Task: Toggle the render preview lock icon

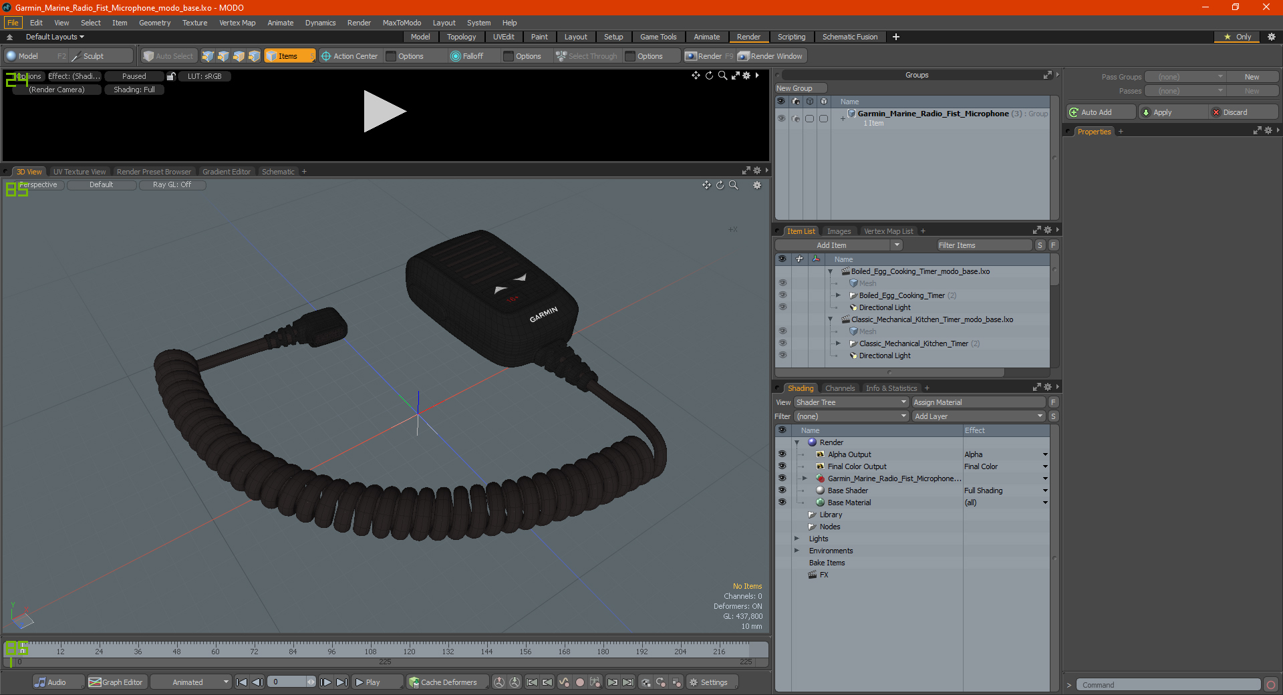Action: [171, 76]
